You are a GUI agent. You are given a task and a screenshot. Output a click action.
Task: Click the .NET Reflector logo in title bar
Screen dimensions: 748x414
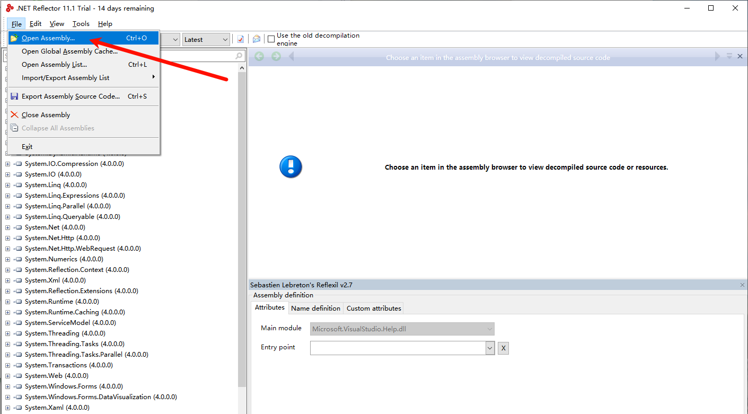click(x=10, y=8)
